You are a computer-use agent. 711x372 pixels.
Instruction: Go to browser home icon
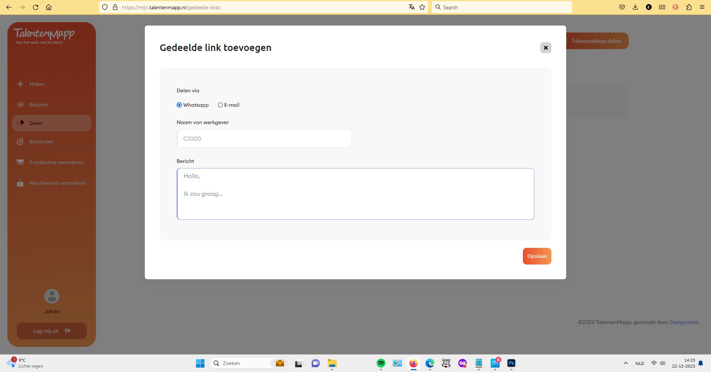pos(49,7)
